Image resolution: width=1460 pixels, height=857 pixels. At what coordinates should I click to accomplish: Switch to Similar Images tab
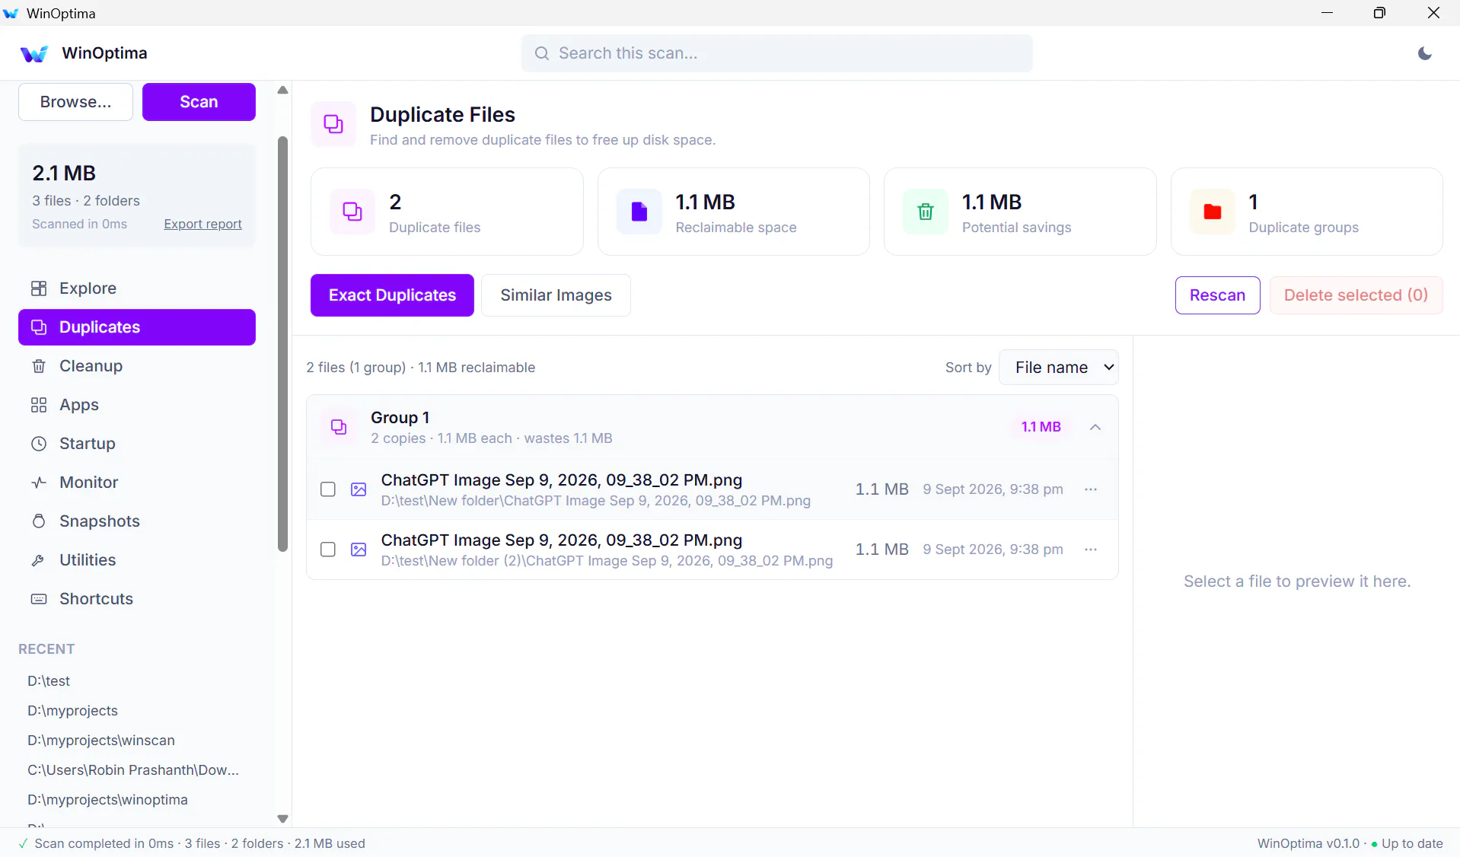tap(556, 295)
